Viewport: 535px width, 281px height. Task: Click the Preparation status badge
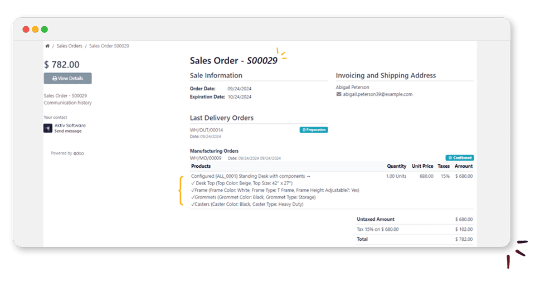coord(314,130)
